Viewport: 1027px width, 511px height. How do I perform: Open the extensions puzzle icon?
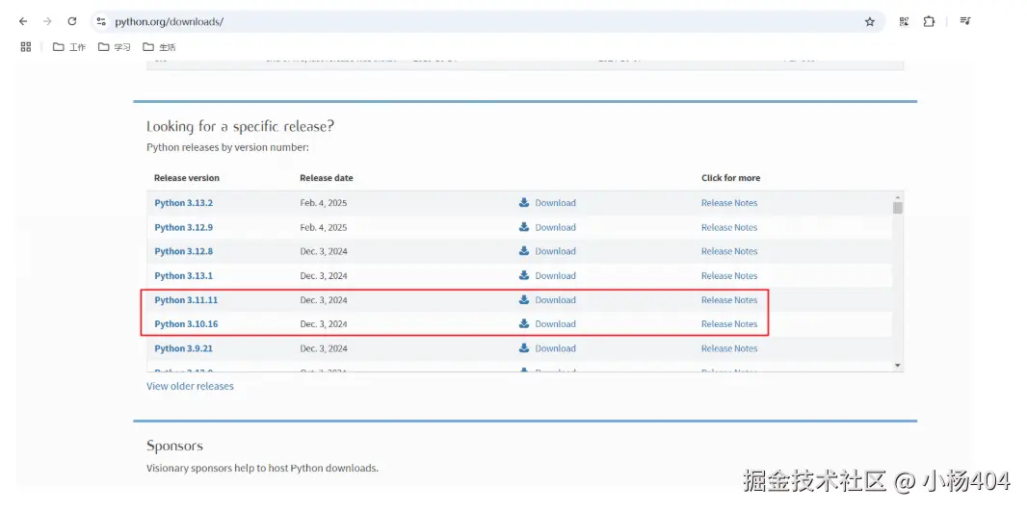929,21
